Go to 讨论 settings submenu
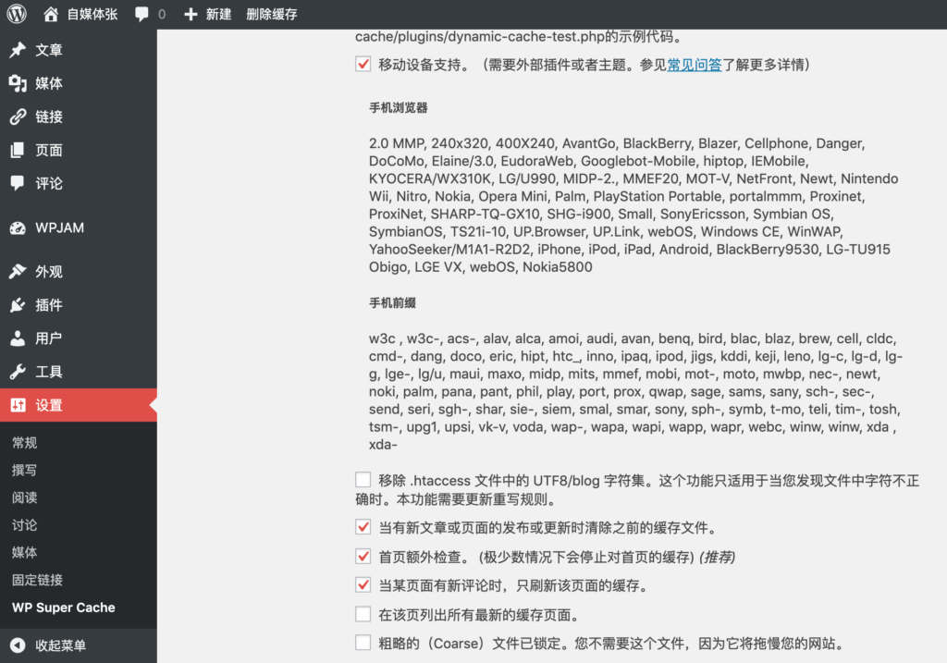This screenshot has height=663, width=947. click(25, 525)
